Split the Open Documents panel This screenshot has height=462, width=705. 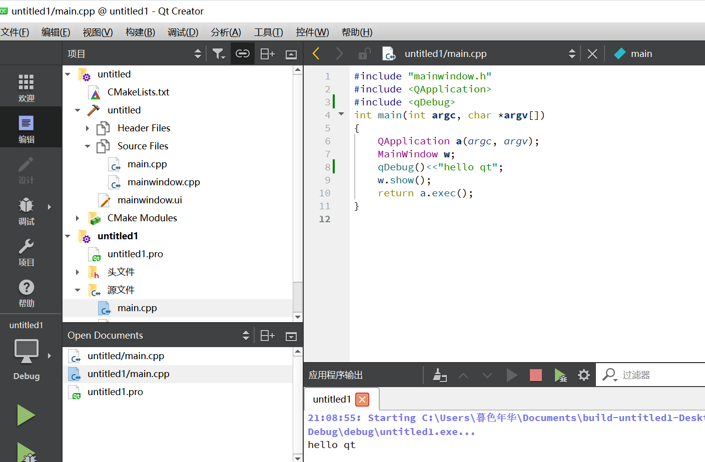[x=268, y=335]
